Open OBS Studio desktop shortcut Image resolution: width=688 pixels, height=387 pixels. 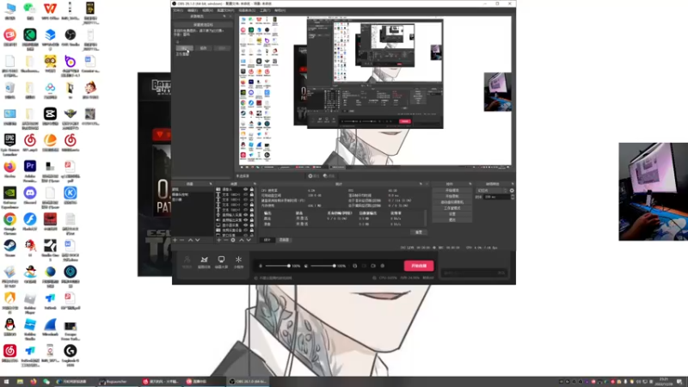(x=71, y=38)
